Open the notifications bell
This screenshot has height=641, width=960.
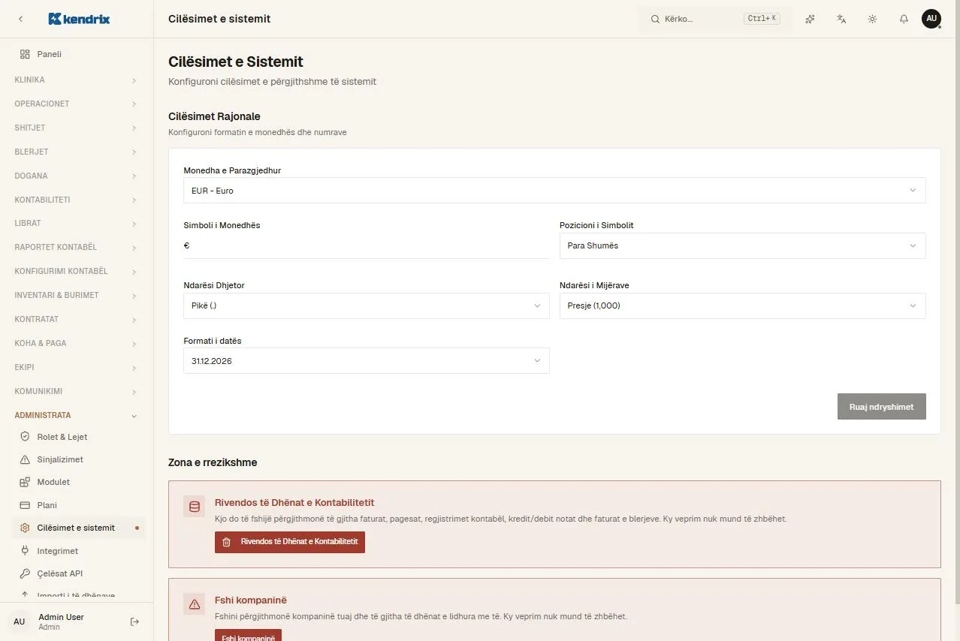pyautogui.click(x=904, y=19)
